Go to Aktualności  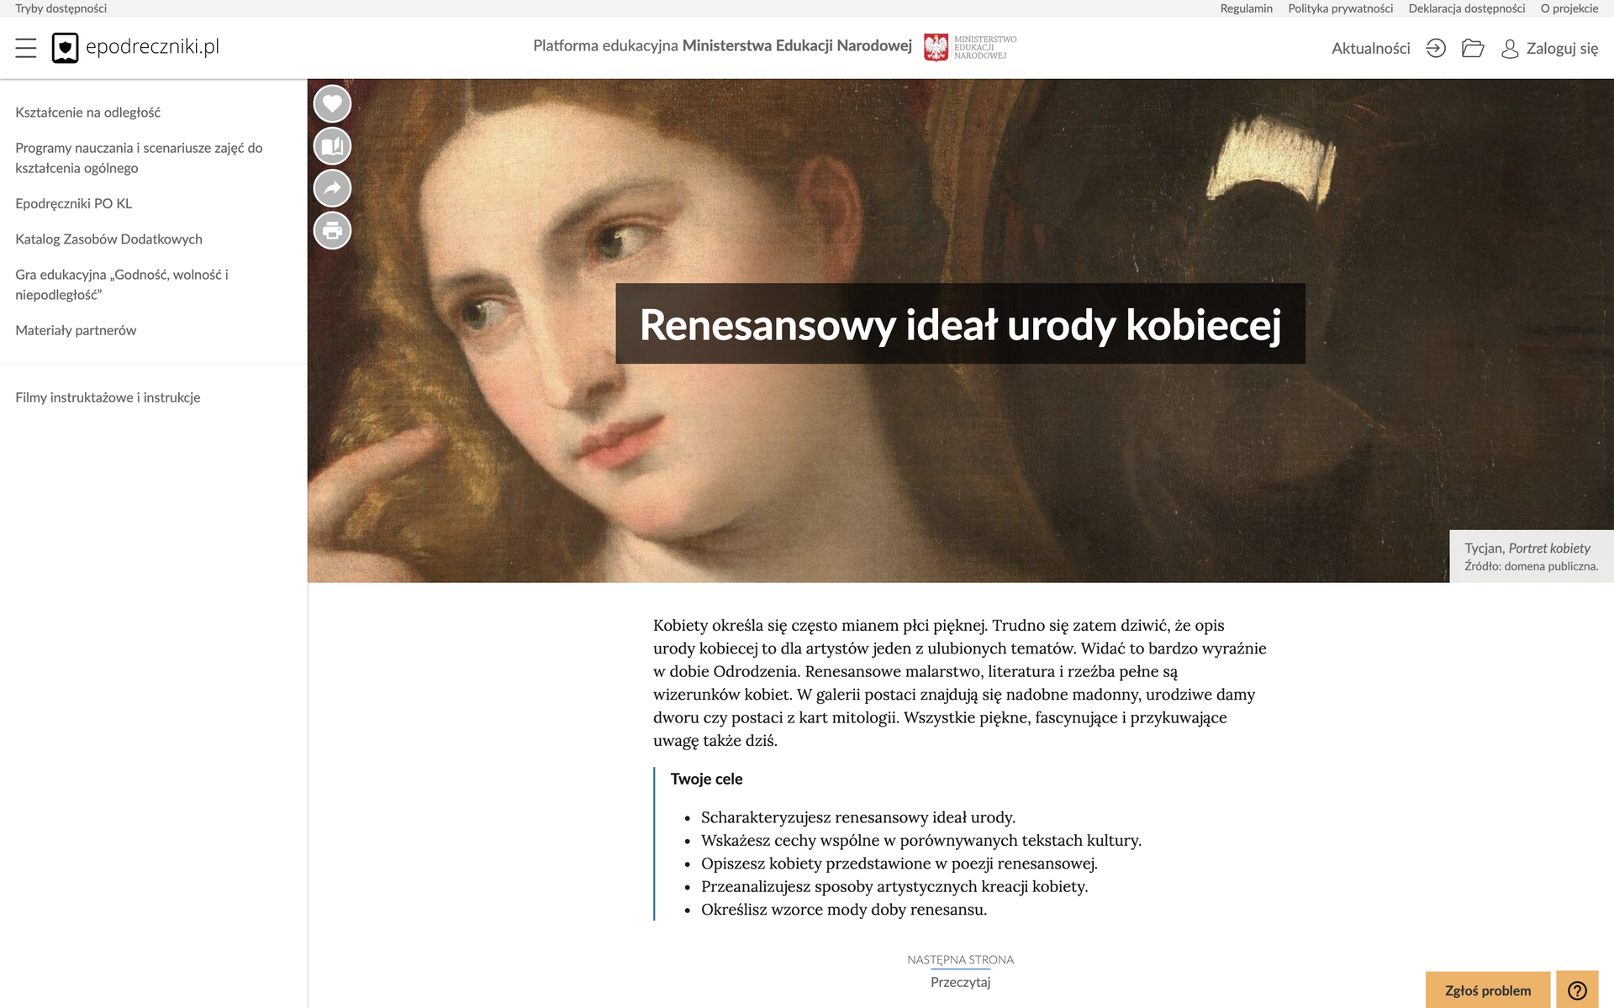click(1370, 49)
